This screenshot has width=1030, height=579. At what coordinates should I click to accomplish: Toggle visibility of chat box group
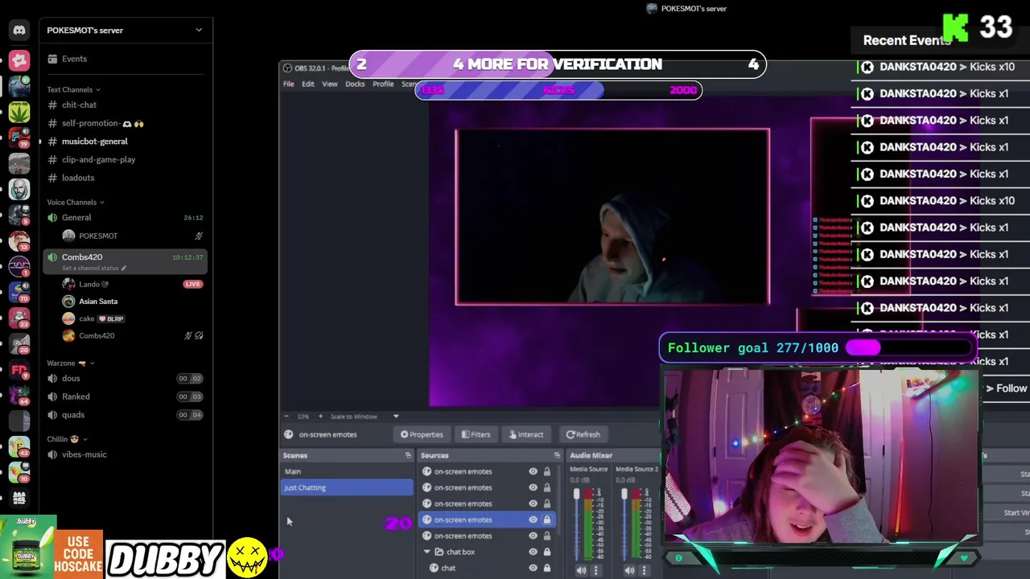(x=533, y=552)
